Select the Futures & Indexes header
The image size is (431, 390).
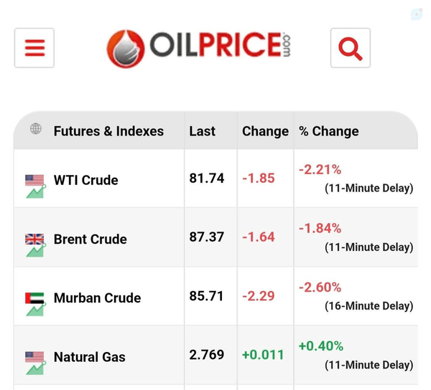point(108,131)
